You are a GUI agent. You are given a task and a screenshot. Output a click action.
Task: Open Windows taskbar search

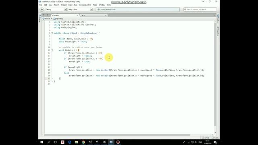[x=48, y=142]
